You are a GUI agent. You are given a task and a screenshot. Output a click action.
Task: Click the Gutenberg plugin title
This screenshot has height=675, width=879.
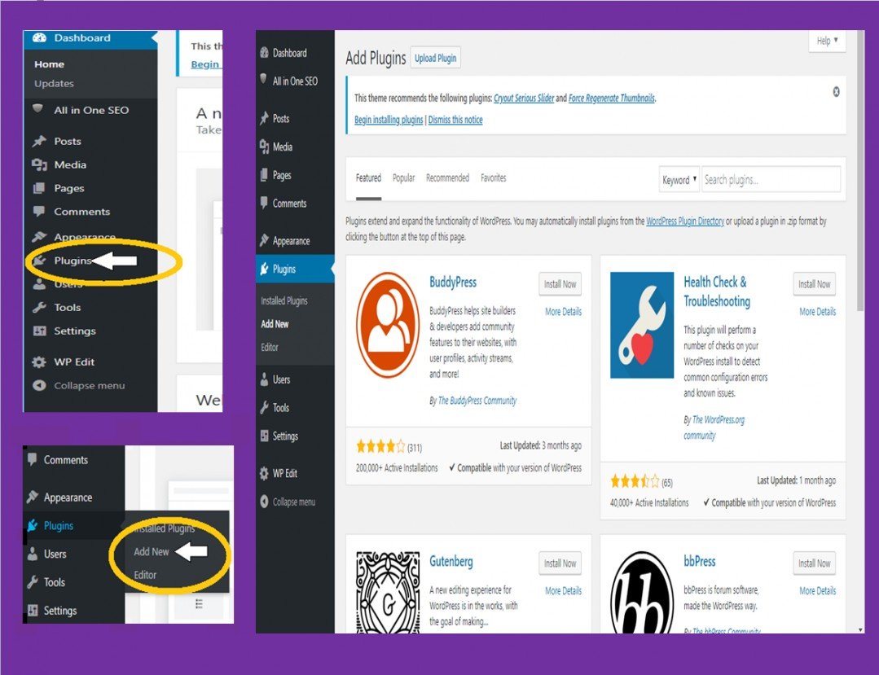[x=450, y=561]
